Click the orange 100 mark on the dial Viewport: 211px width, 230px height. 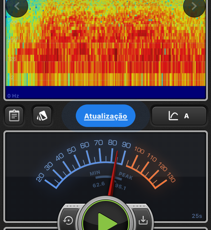139,150
